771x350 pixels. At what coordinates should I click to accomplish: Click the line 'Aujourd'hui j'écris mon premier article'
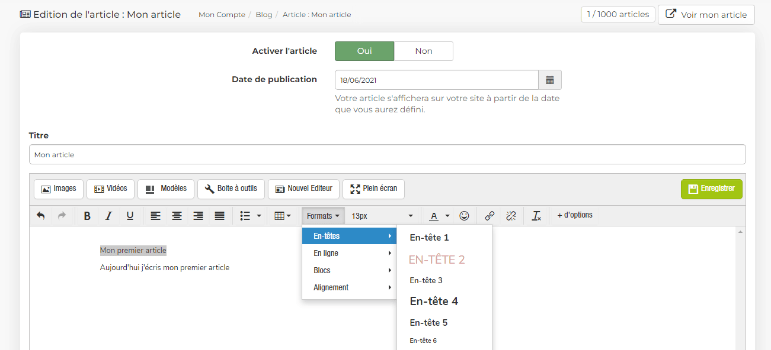tap(165, 268)
